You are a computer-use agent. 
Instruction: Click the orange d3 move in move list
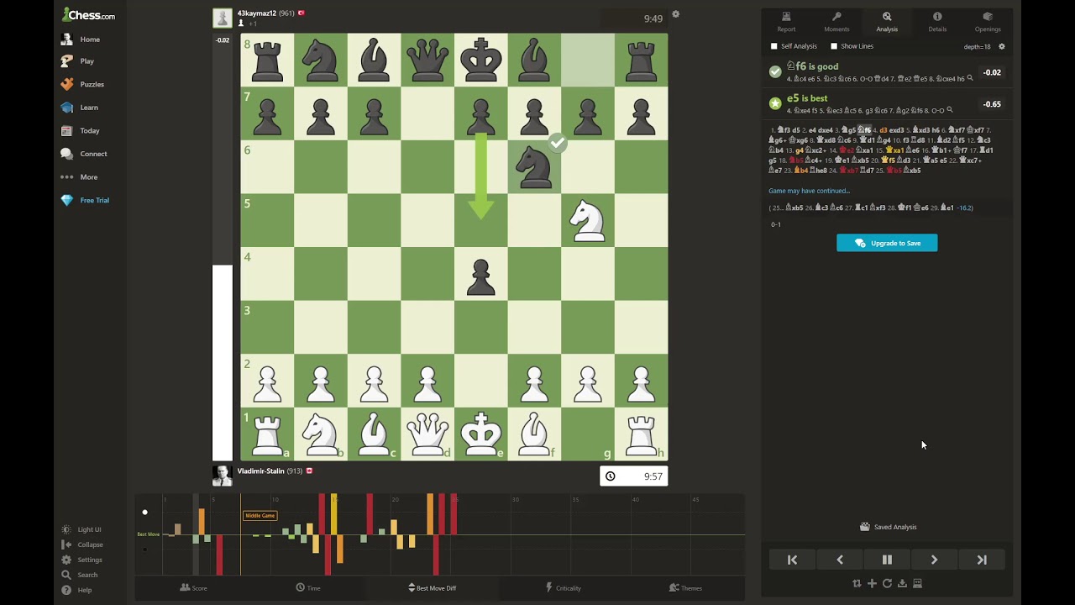click(x=884, y=130)
